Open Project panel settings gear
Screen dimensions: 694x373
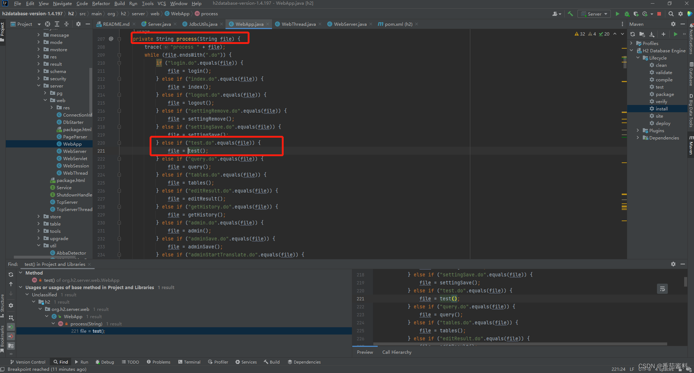click(x=78, y=24)
